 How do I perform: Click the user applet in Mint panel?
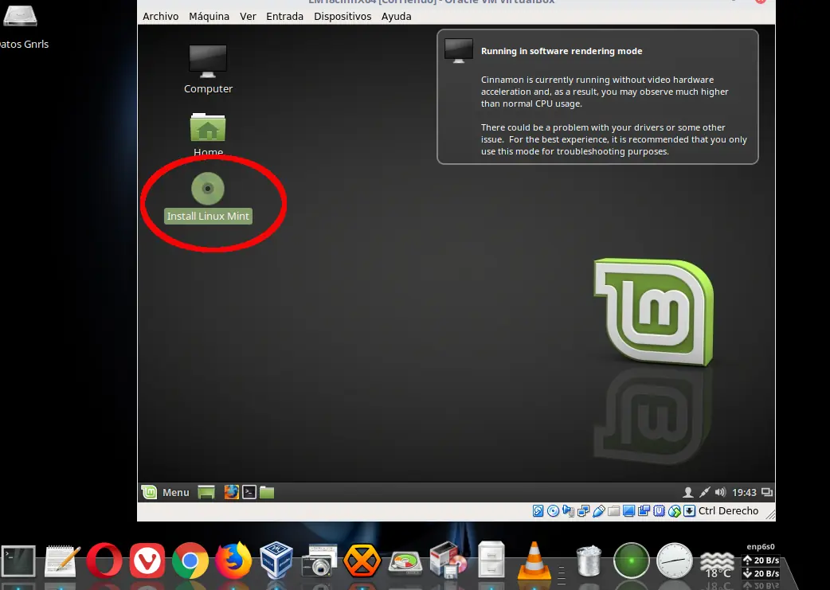(x=687, y=493)
